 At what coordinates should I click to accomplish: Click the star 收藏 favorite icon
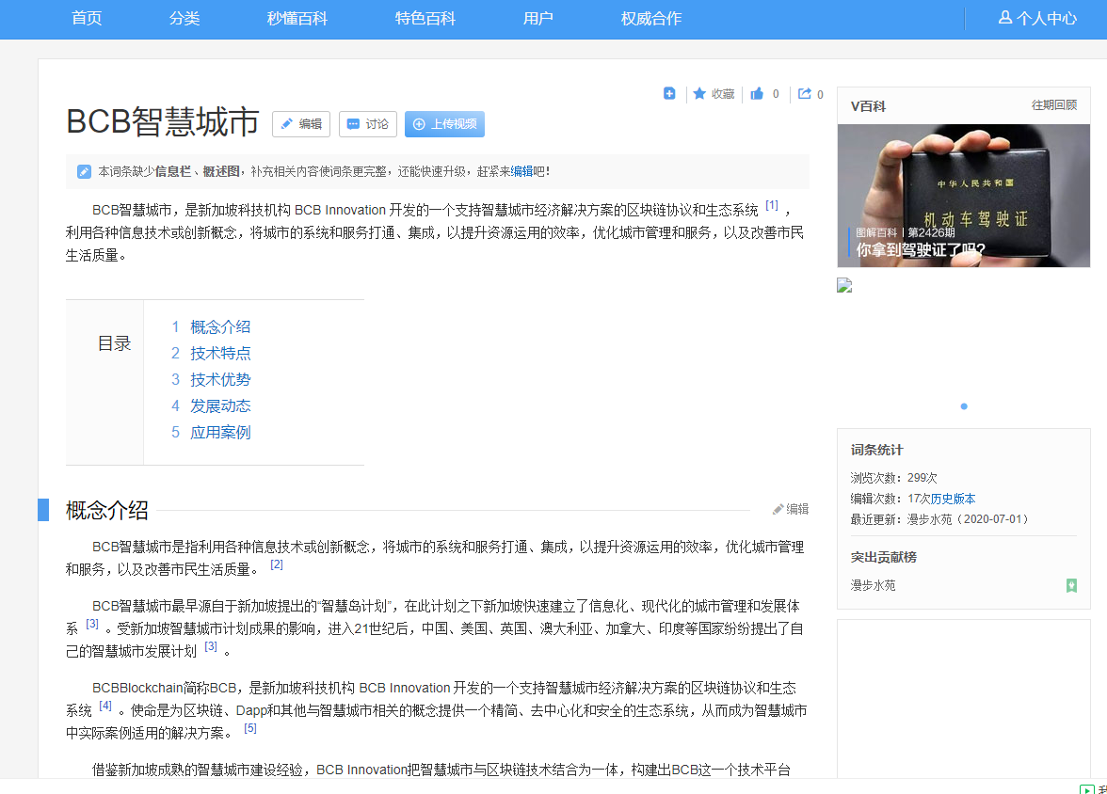point(699,93)
